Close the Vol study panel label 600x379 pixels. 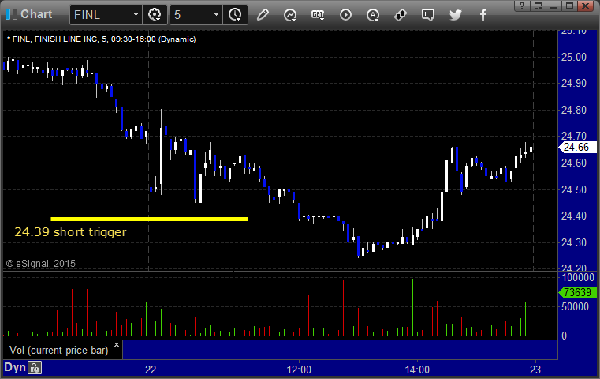point(117,344)
